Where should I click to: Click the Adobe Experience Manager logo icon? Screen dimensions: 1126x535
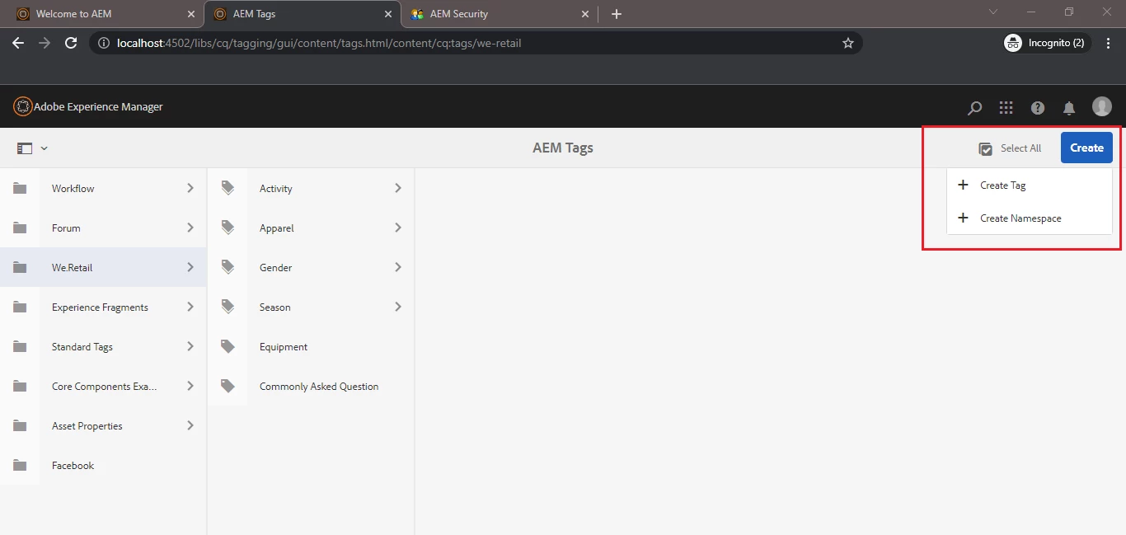pos(23,106)
